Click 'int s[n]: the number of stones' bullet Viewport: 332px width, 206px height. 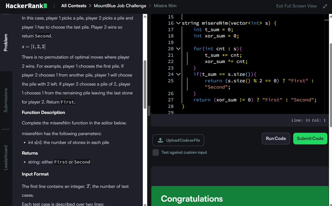coord(69,143)
